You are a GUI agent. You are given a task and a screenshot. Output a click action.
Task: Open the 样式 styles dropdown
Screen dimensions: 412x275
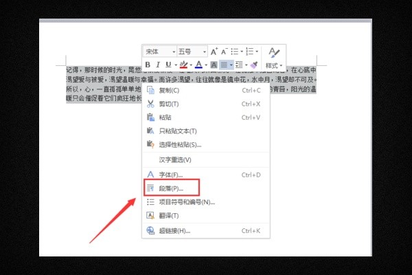pyautogui.click(x=274, y=65)
